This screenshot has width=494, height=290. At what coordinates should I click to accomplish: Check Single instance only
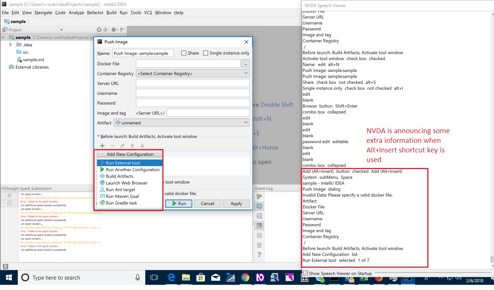[x=206, y=53]
